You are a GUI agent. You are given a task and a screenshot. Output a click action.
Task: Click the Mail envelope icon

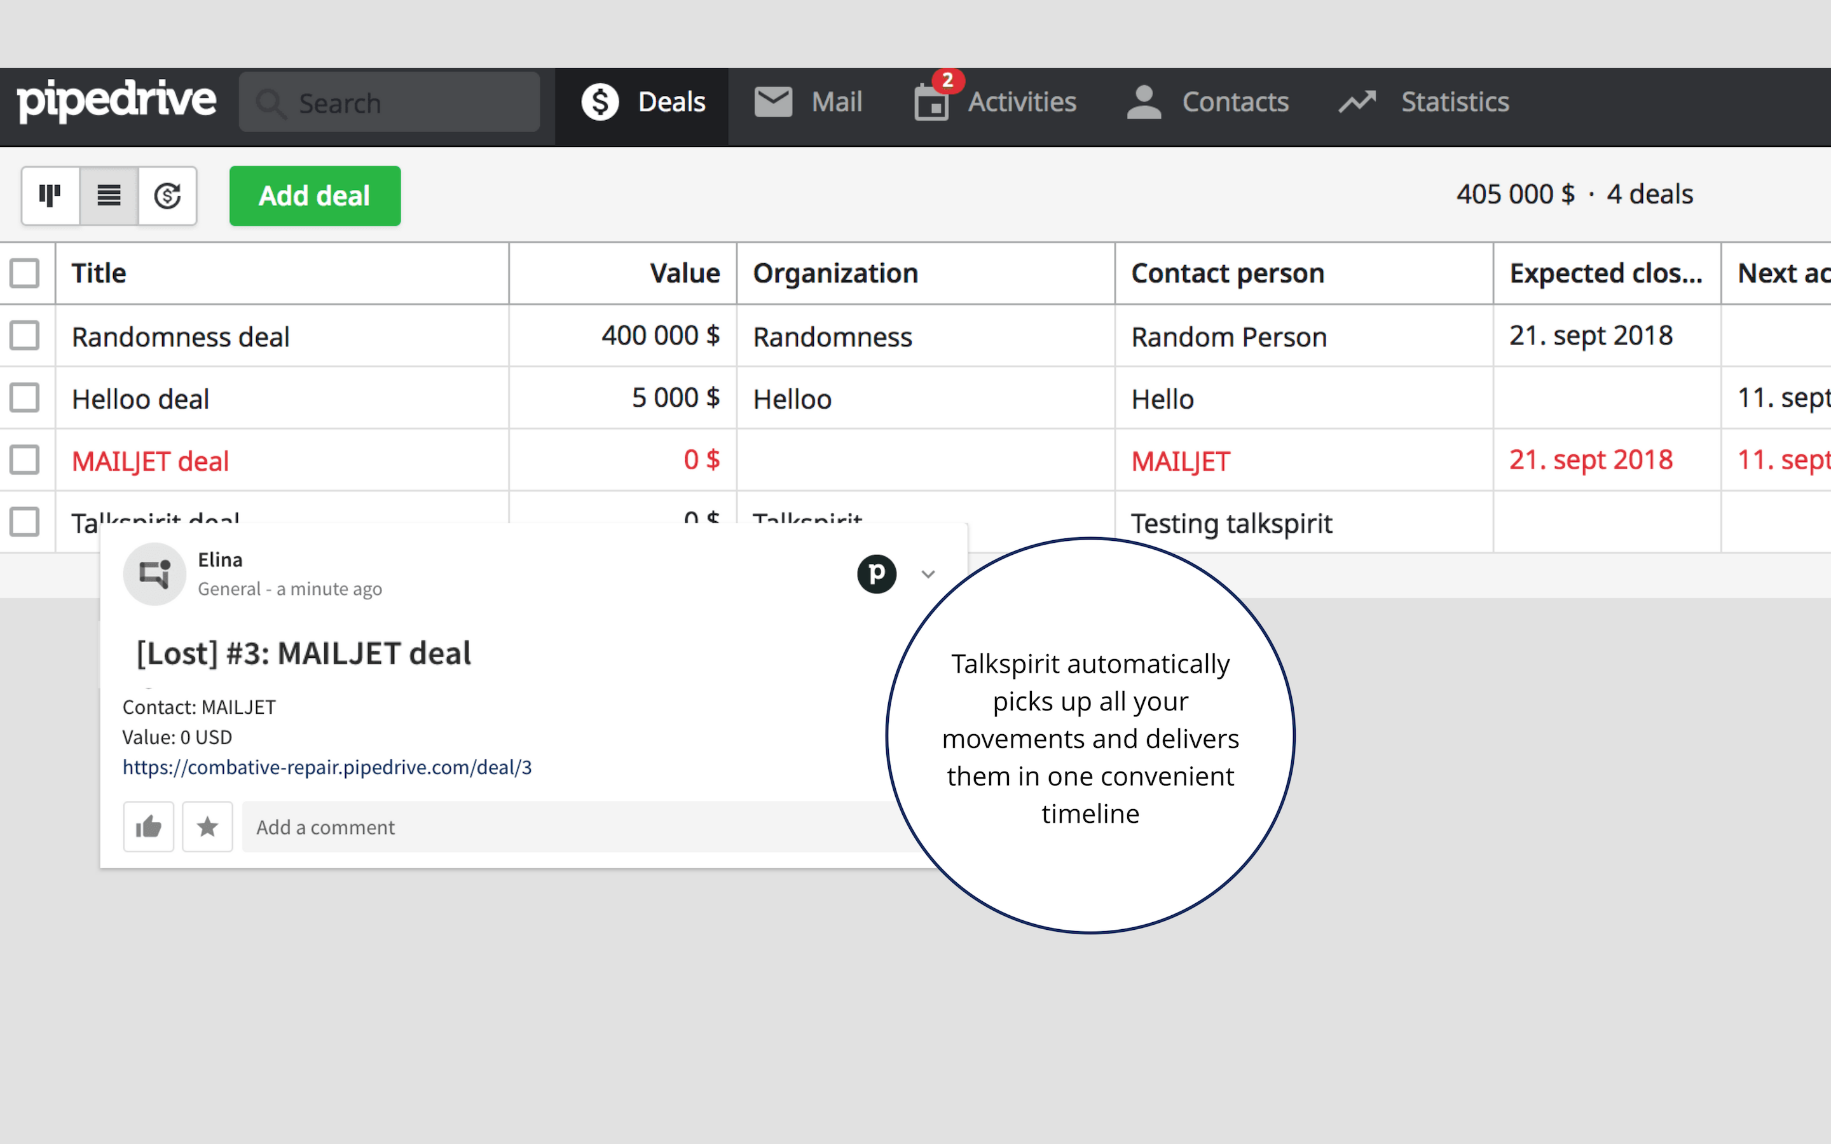773,102
